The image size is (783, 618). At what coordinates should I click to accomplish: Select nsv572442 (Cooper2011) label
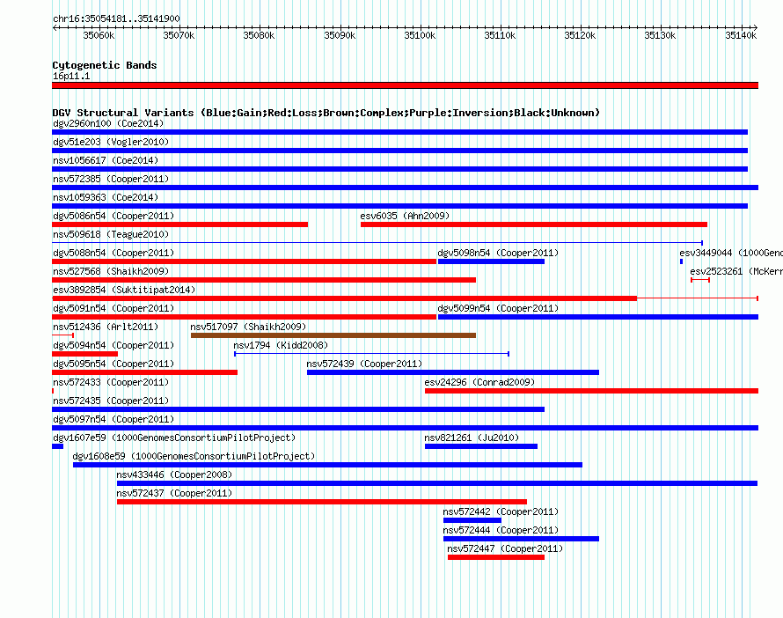(x=501, y=511)
